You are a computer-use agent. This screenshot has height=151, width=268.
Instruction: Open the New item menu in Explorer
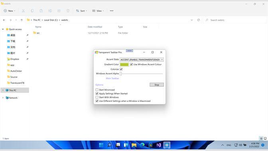tap(10, 11)
